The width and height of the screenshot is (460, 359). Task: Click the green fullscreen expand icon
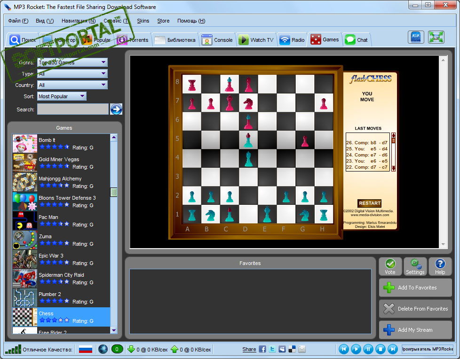click(x=436, y=37)
